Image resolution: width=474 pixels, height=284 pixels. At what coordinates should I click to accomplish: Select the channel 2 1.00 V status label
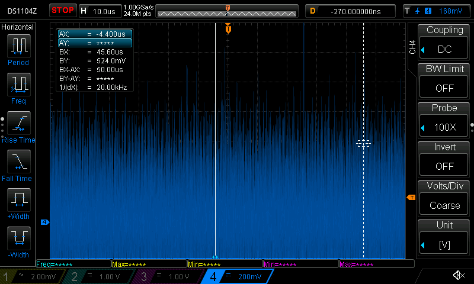click(100, 276)
